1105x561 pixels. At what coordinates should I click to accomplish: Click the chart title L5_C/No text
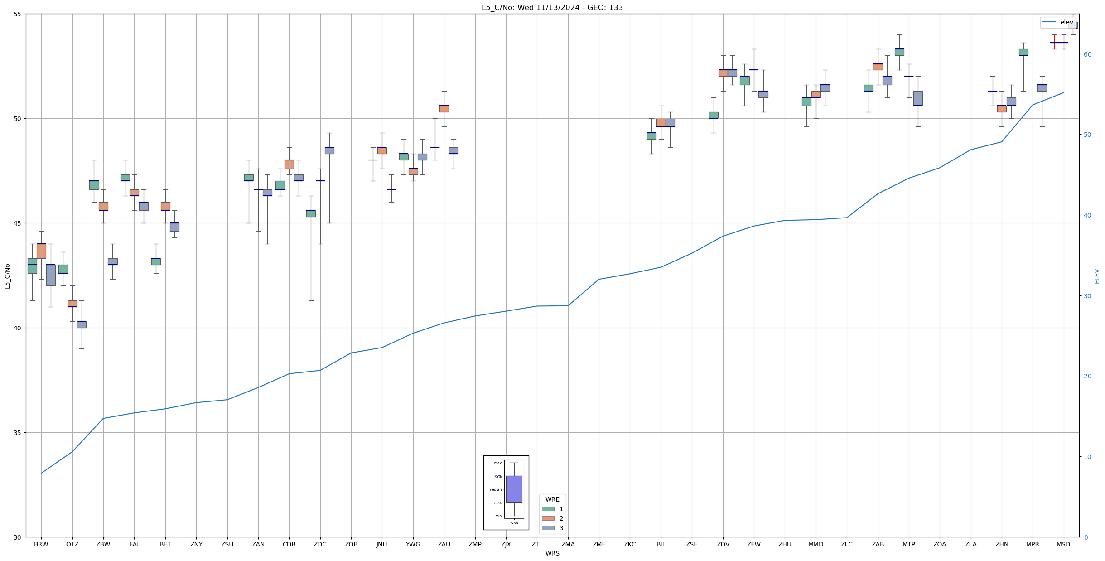point(552,8)
